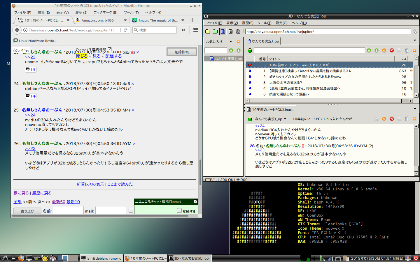Toggle the blue board-list view icon in JD
The width and height of the screenshot is (420, 262).
point(223,31)
